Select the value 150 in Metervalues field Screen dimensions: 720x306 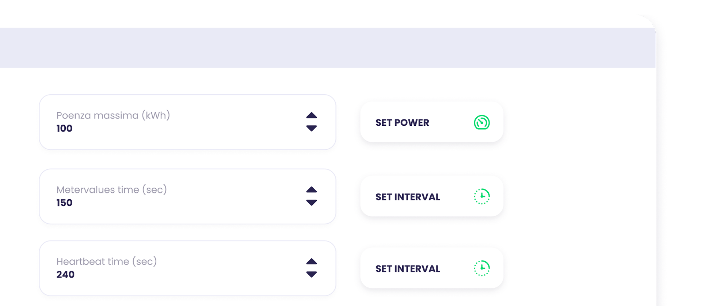click(x=64, y=203)
